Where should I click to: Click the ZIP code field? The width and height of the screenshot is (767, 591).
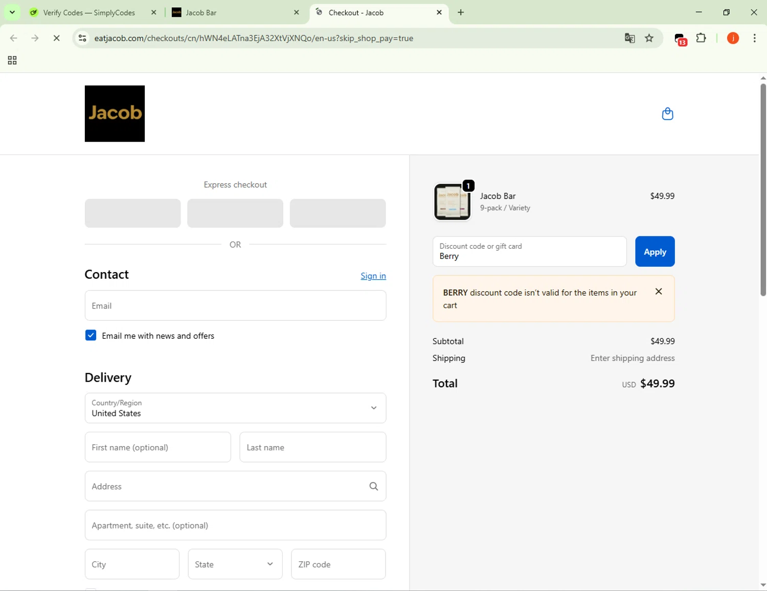(339, 564)
